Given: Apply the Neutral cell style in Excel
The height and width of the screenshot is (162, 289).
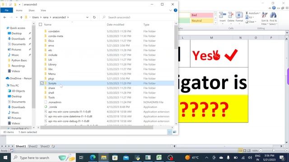Looking at the screenshot, I should pos(202,21).
